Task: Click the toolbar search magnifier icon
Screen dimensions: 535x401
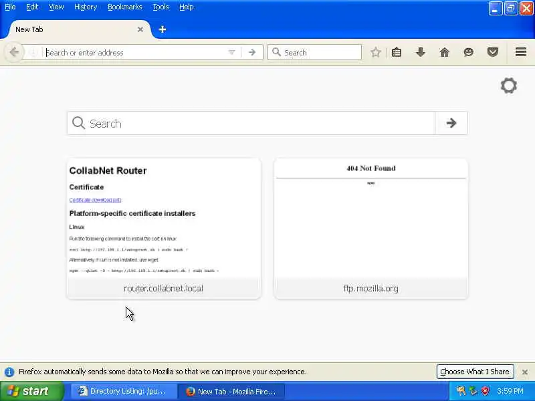Action: click(276, 52)
